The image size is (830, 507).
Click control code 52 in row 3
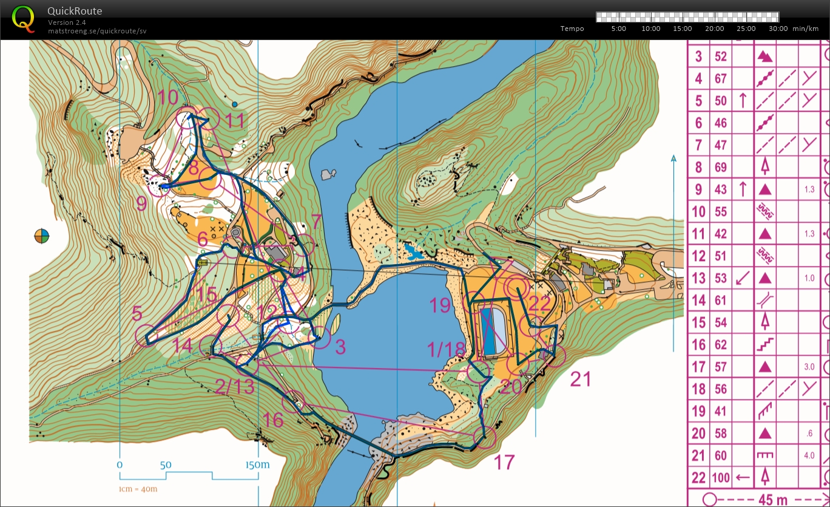[721, 56]
